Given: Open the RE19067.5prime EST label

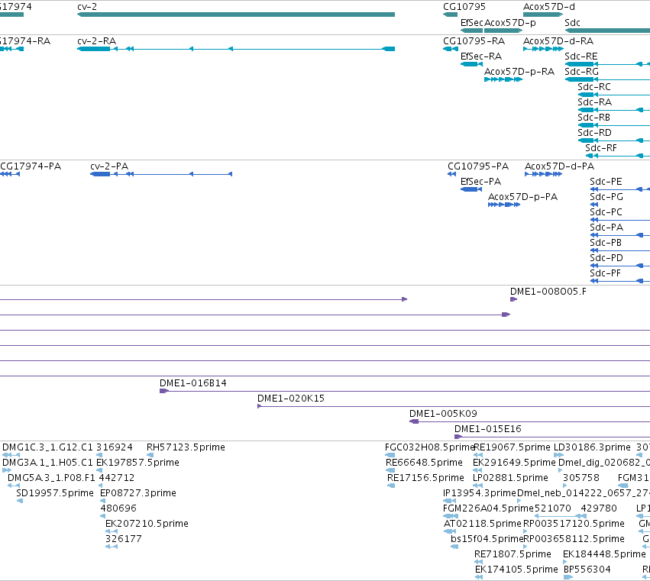Looking at the screenshot, I should [512, 447].
